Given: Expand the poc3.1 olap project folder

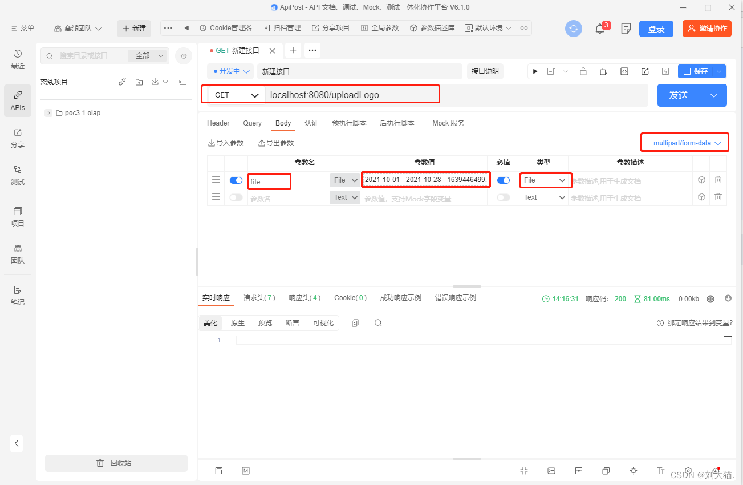Looking at the screenshot, I should click(48, 112).
